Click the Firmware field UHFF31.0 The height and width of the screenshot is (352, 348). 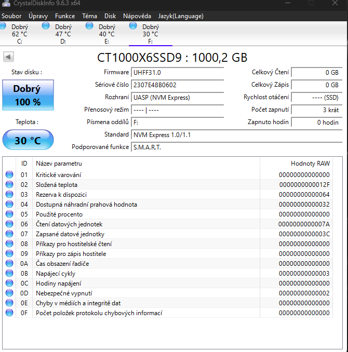[x=178, y=73]
